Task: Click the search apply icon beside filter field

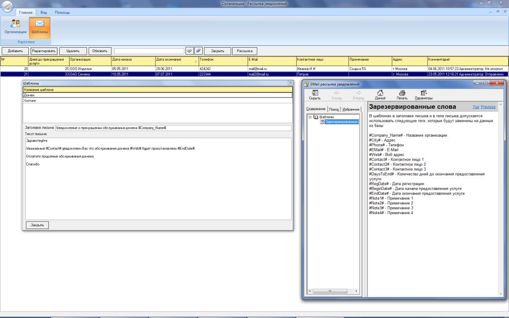Action: coord(189,51)
